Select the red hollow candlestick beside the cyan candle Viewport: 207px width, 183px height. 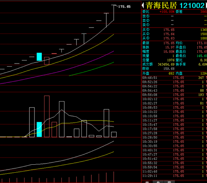point(47,60)
